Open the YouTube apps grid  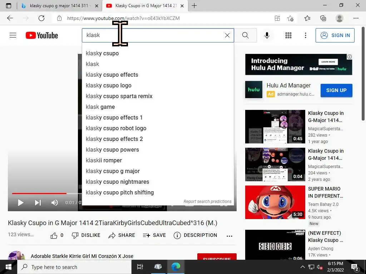coord(288,35)
